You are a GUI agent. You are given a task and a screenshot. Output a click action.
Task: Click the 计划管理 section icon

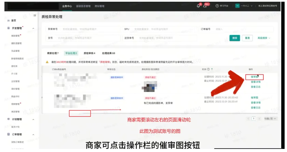9,119
